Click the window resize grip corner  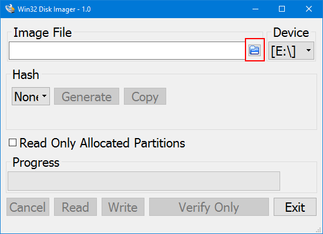(x=319, y=230)
